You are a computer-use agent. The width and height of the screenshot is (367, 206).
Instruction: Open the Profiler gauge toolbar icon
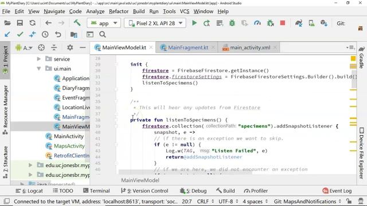(257, 23)
